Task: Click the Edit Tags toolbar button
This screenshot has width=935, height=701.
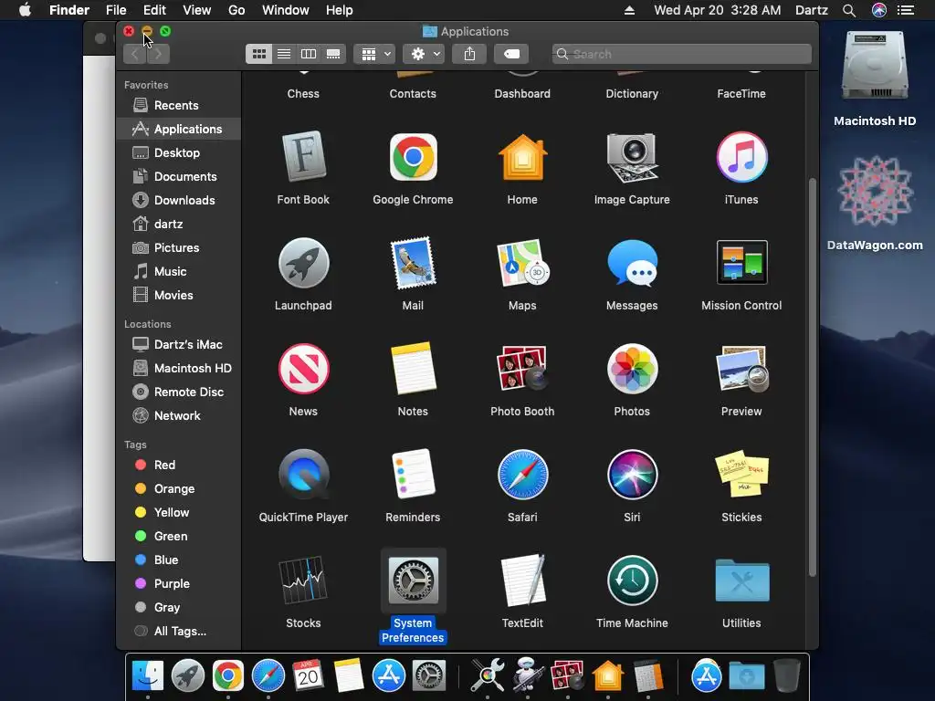Action: click(x=511, y=54)
